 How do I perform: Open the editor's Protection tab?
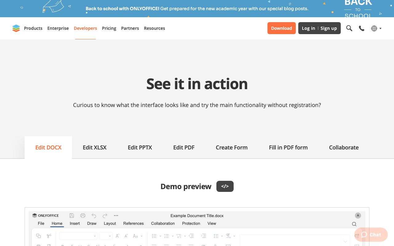pos(191,224)
